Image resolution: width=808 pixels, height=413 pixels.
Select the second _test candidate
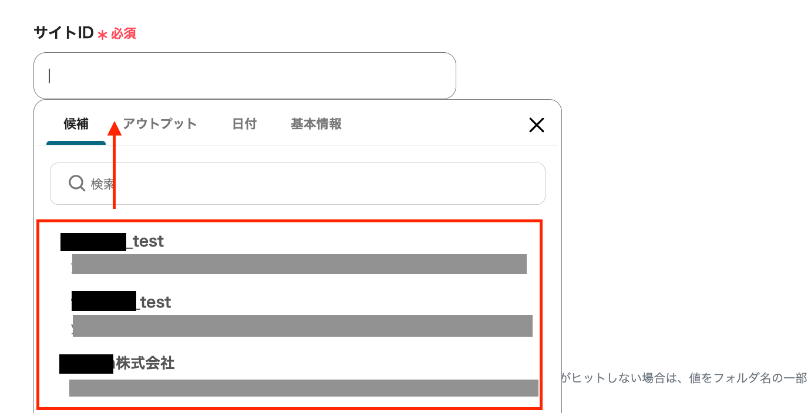[x=289, y=316]
